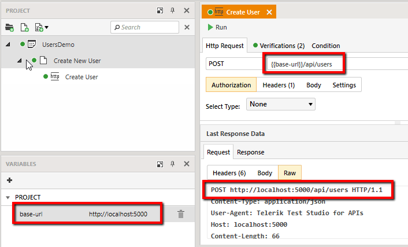Select Create User http step in tree

[x=81, y=77]
